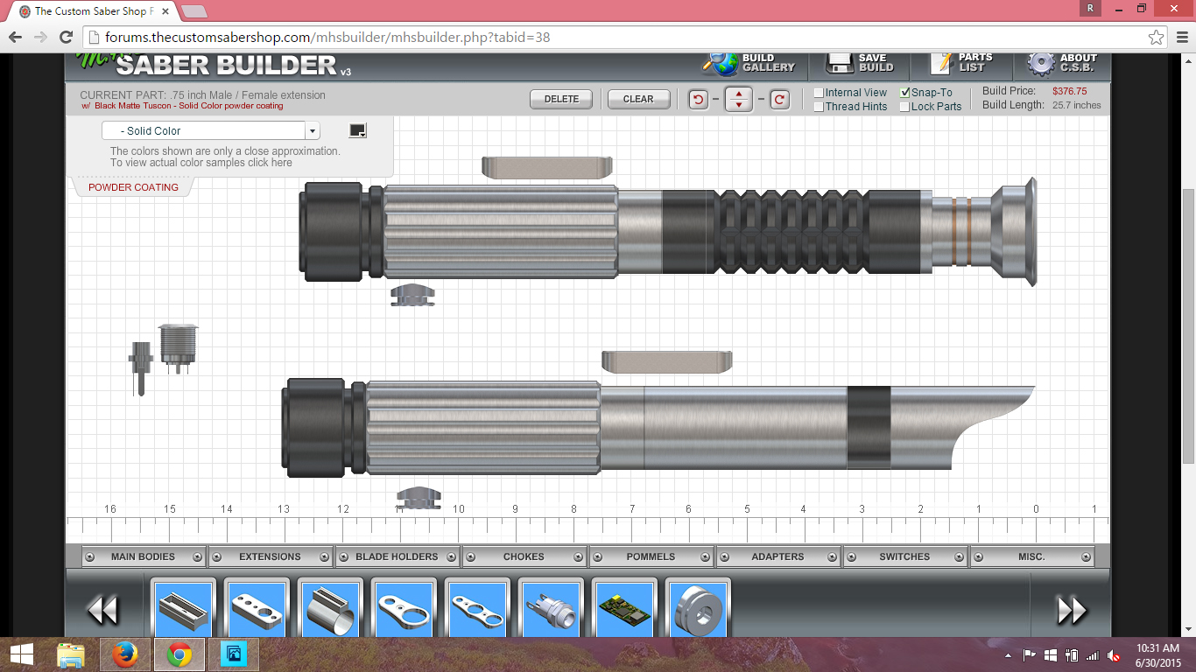The height and width of the screenshot is (672, 1196).
Task: Switch to the CHOKES category
Action: pyautogui.click(x=524, y=556)
